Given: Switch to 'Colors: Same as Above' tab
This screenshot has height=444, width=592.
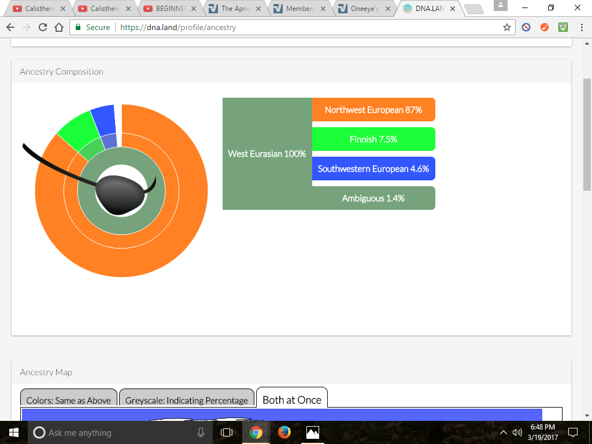Looking at the screenshot, I should click(68, 400).
